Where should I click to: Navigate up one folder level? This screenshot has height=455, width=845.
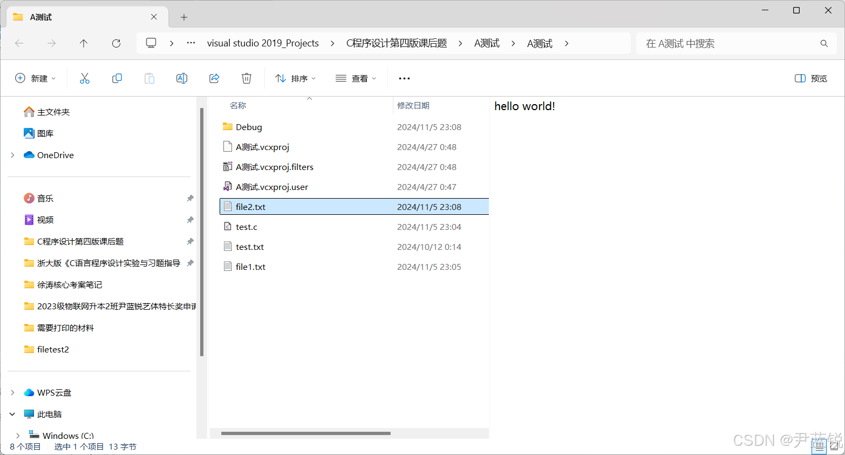point(84,44)
